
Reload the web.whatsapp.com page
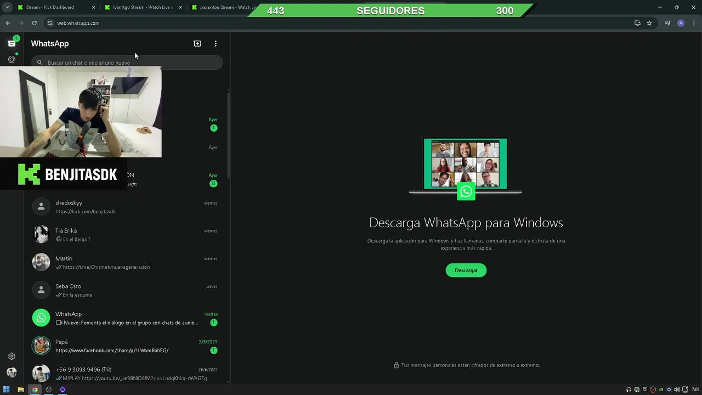pyautogui.click(x=34, y=23)
